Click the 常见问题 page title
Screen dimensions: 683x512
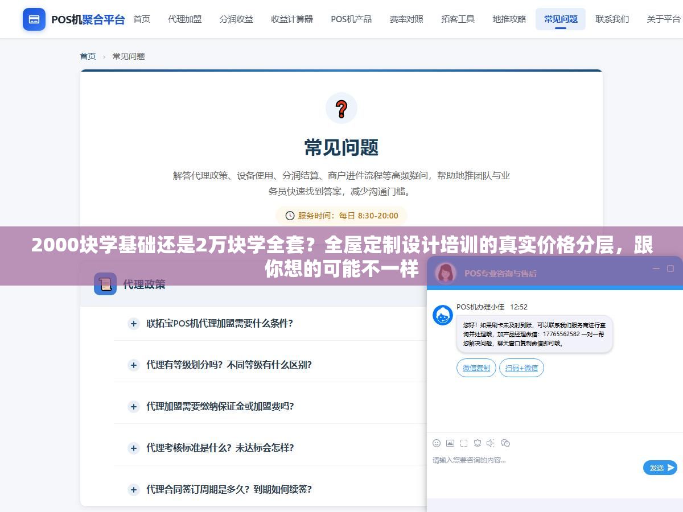tap(341, 148)
